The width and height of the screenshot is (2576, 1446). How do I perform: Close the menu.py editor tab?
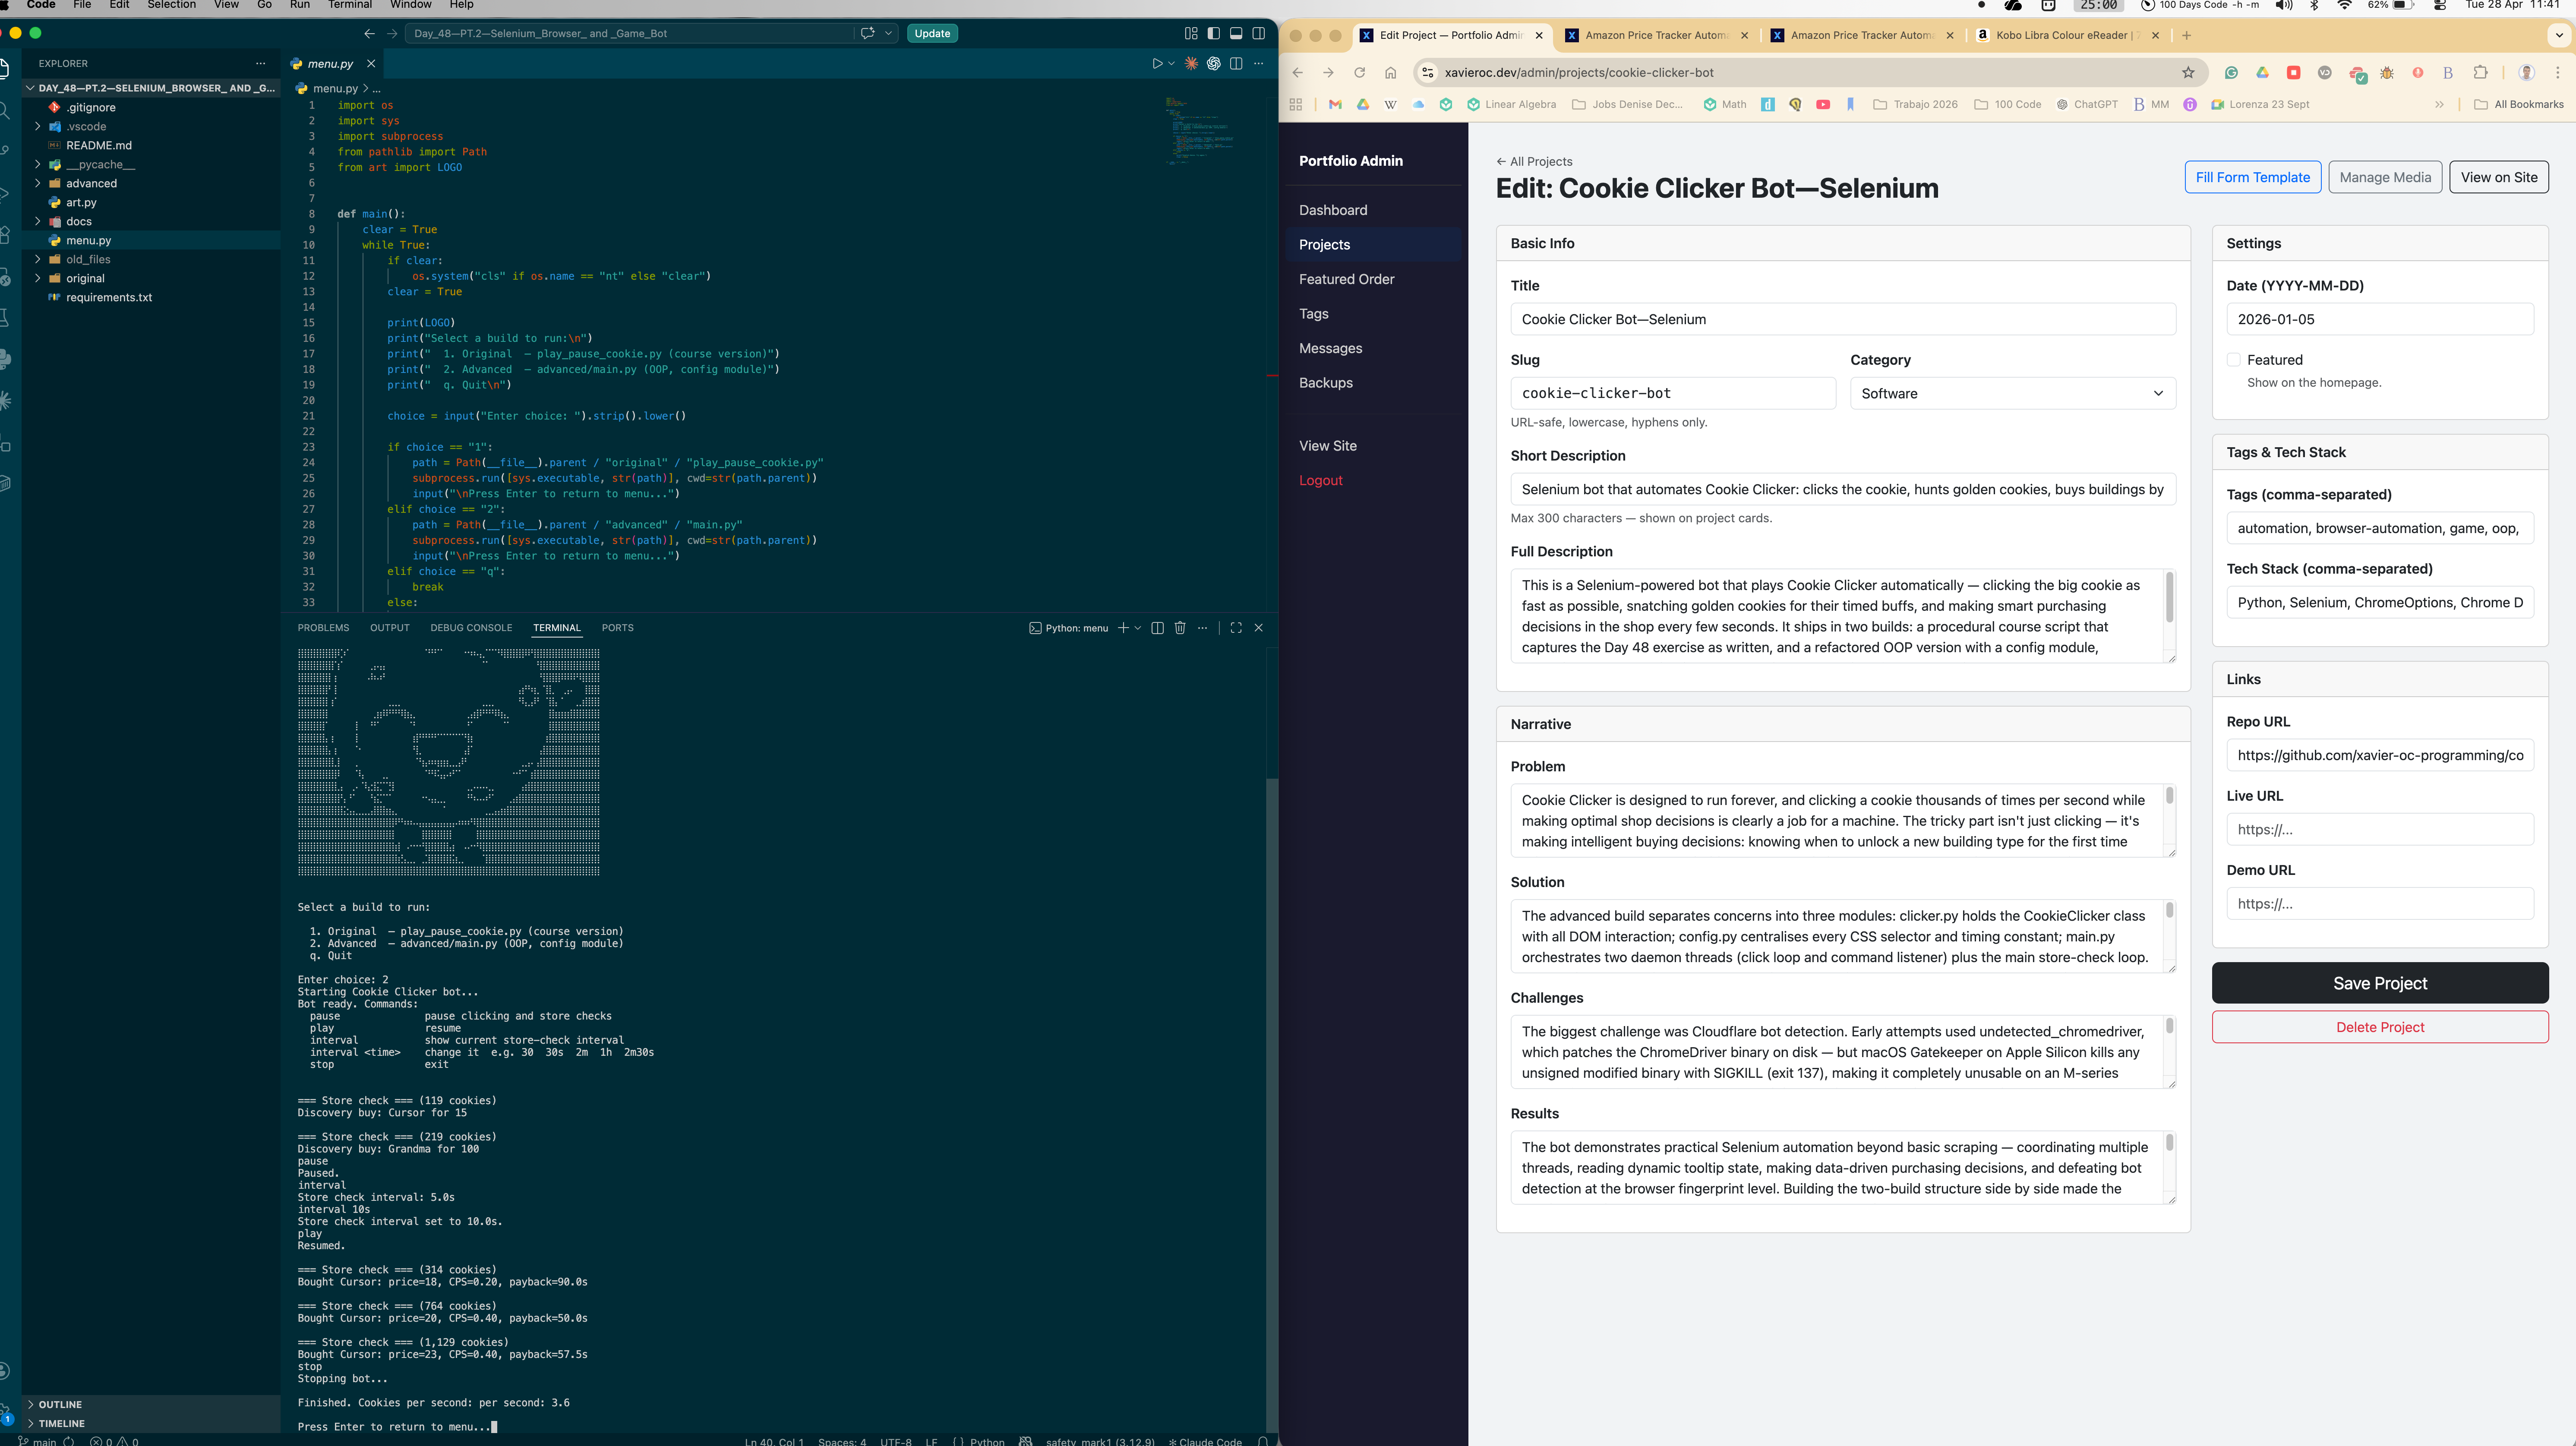(x=371, y=64)
